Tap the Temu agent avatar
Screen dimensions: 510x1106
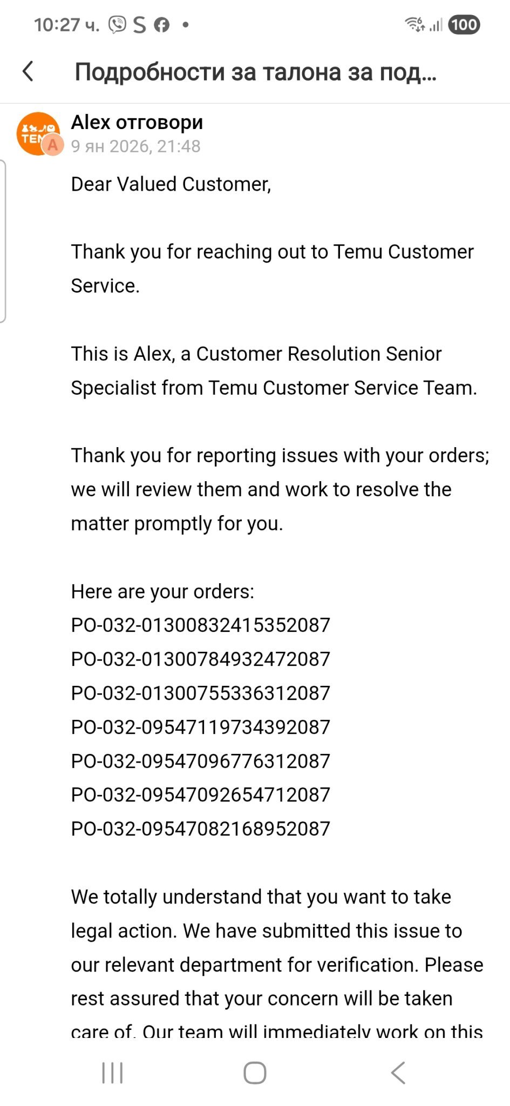tap(39, 134)
